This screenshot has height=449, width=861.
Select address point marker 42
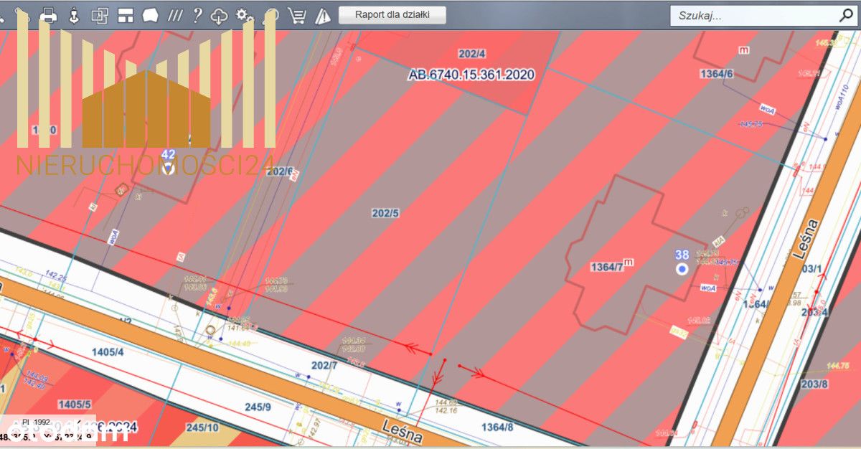click(x=168, y=168)
